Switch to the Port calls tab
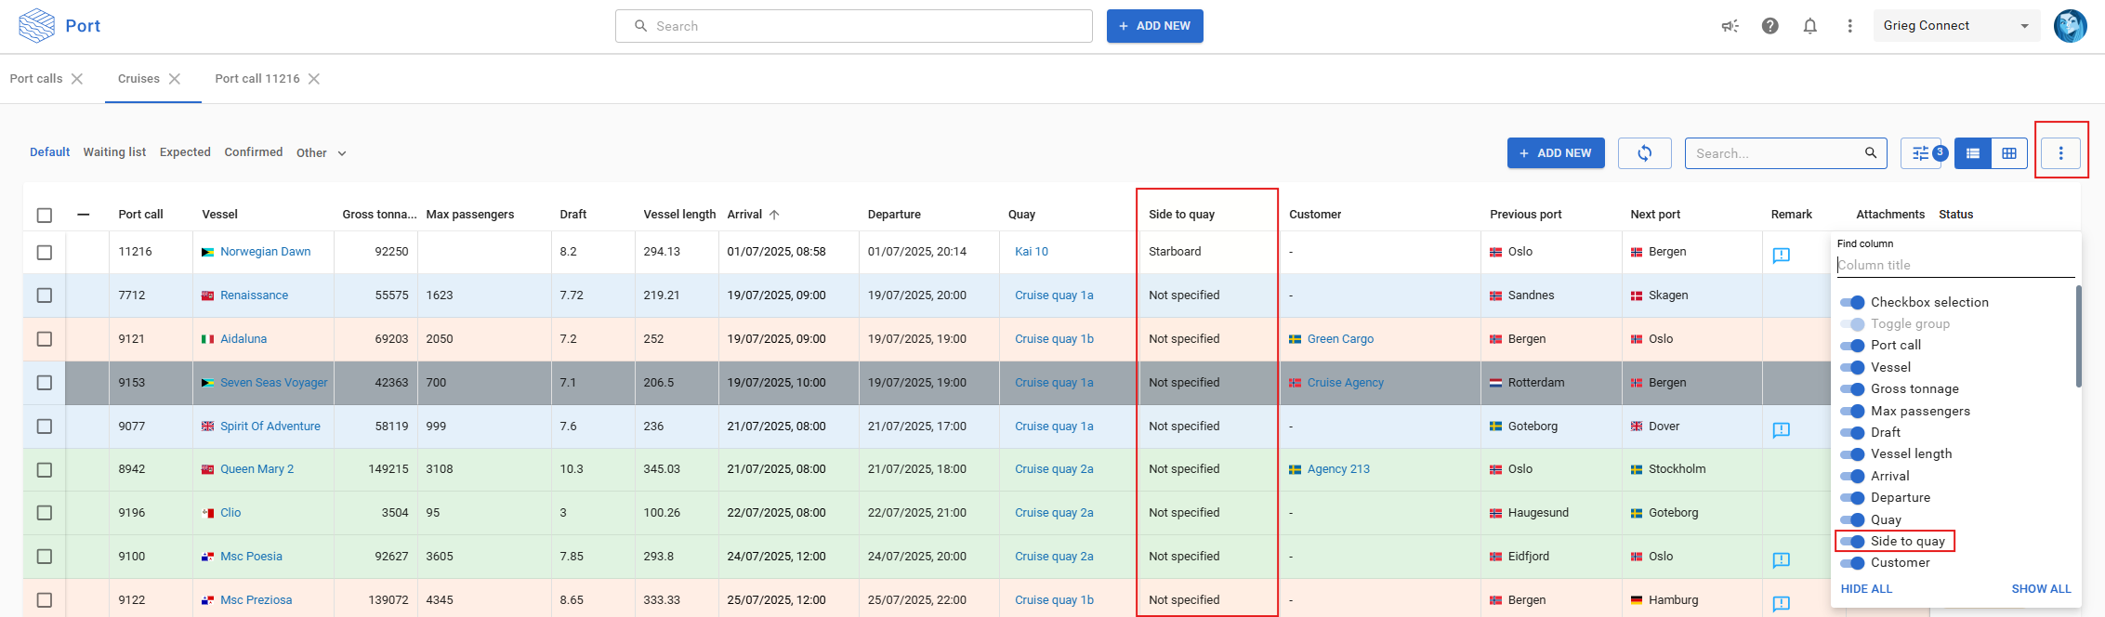The width and height of the screenshot is (2105, 617). 36,79
